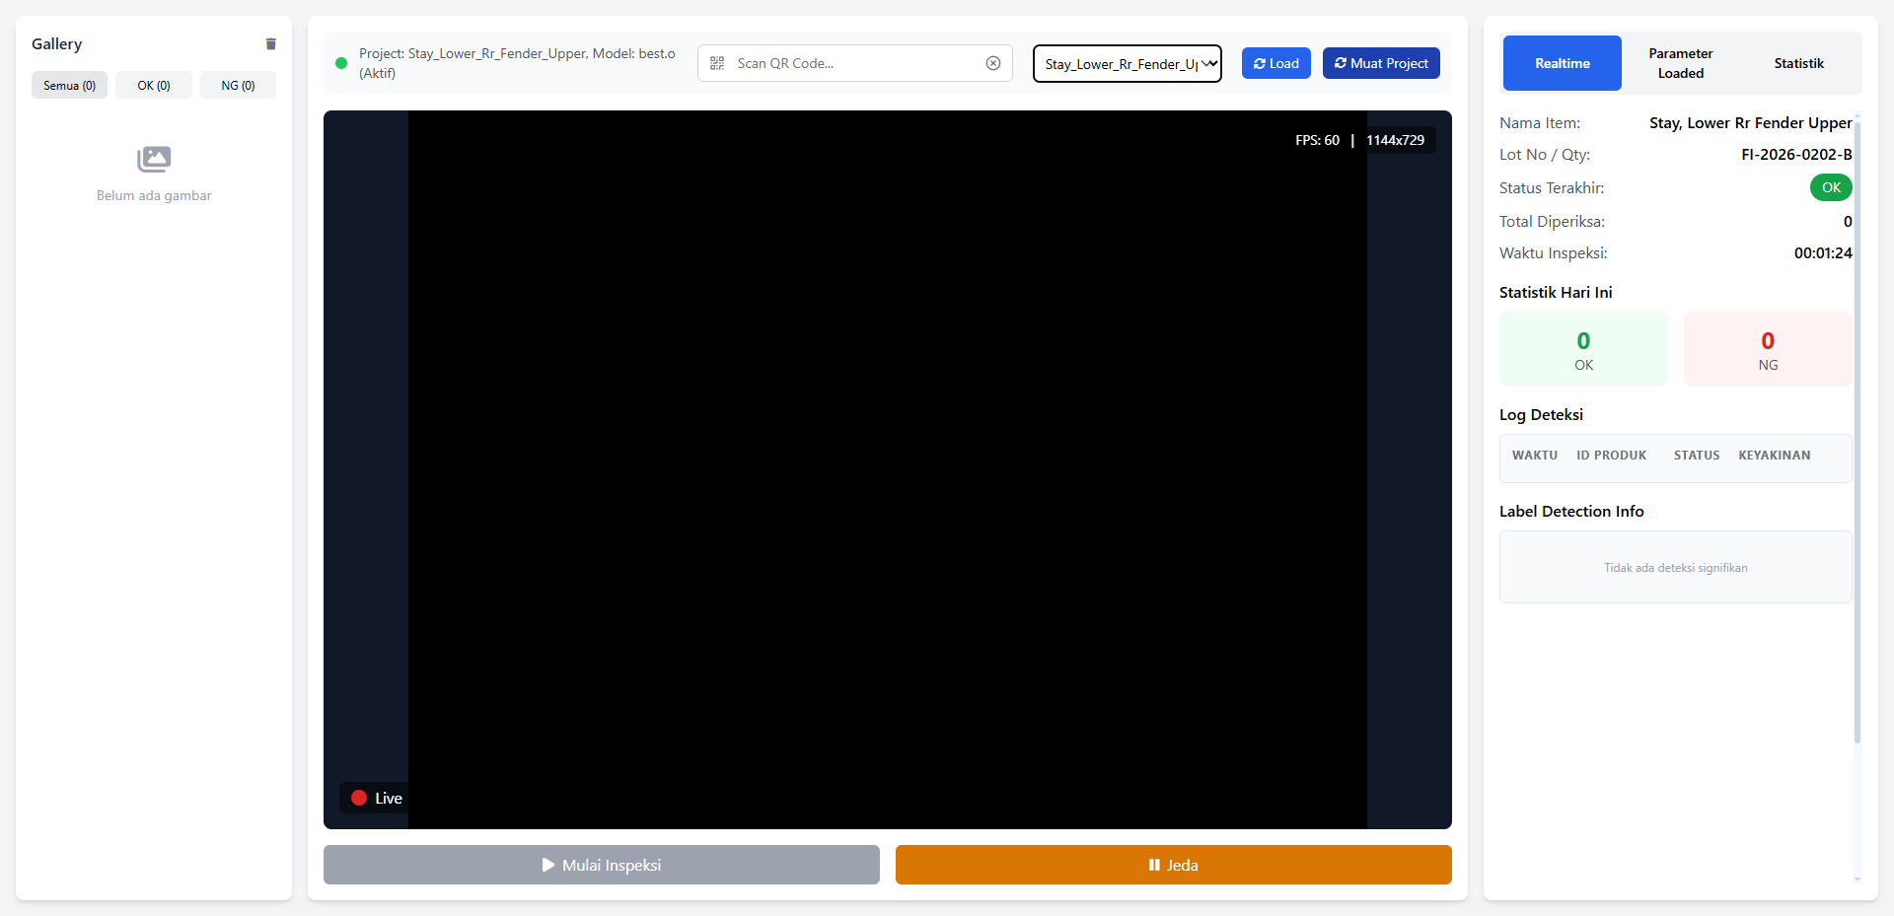The image size is (1894, 916).
Task: Click the Muat Project button
Action: (x=1381, y=63)
